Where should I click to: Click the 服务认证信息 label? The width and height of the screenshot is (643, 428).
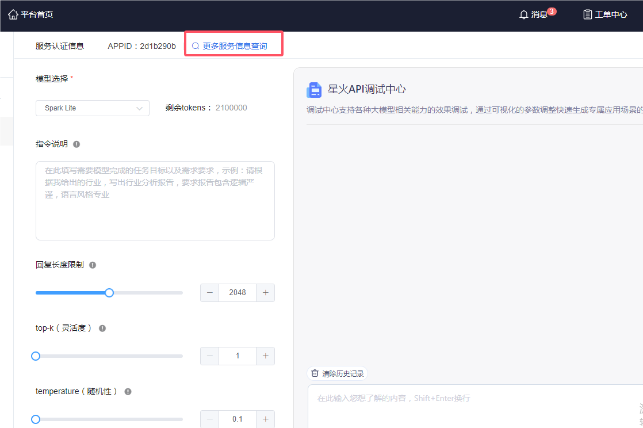point(60,46)
